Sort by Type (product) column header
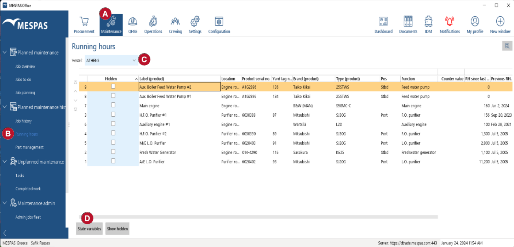Viewport: 514px width, 247px height. (358, 79)
